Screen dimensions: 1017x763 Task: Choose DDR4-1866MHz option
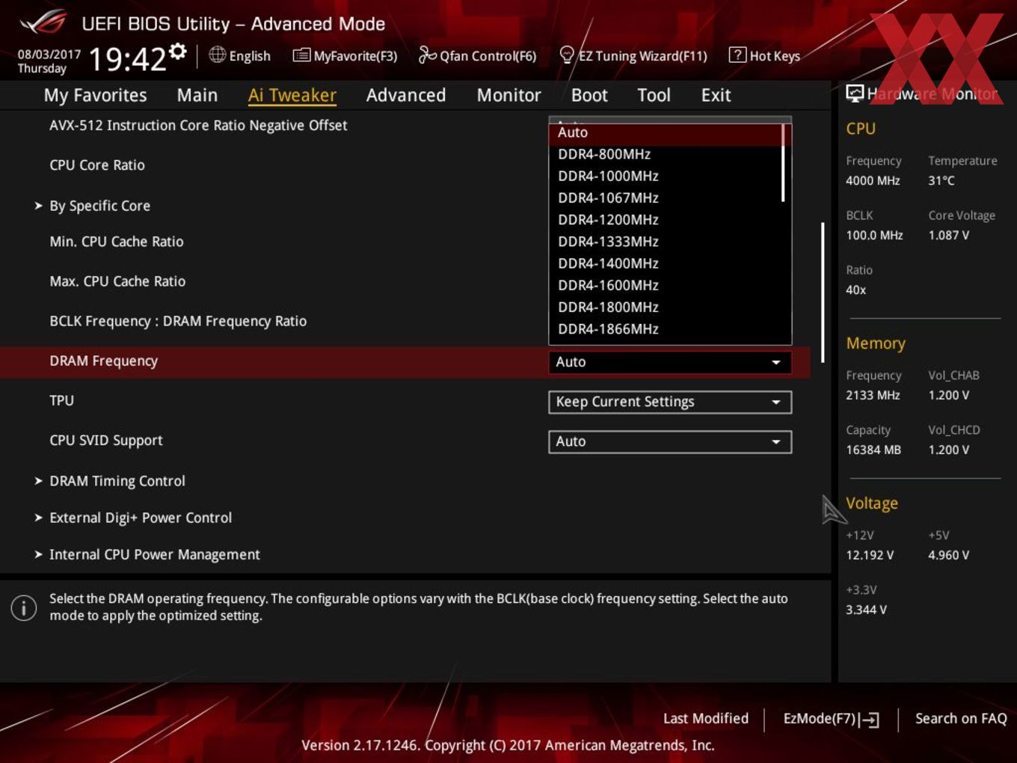(665, 328)
